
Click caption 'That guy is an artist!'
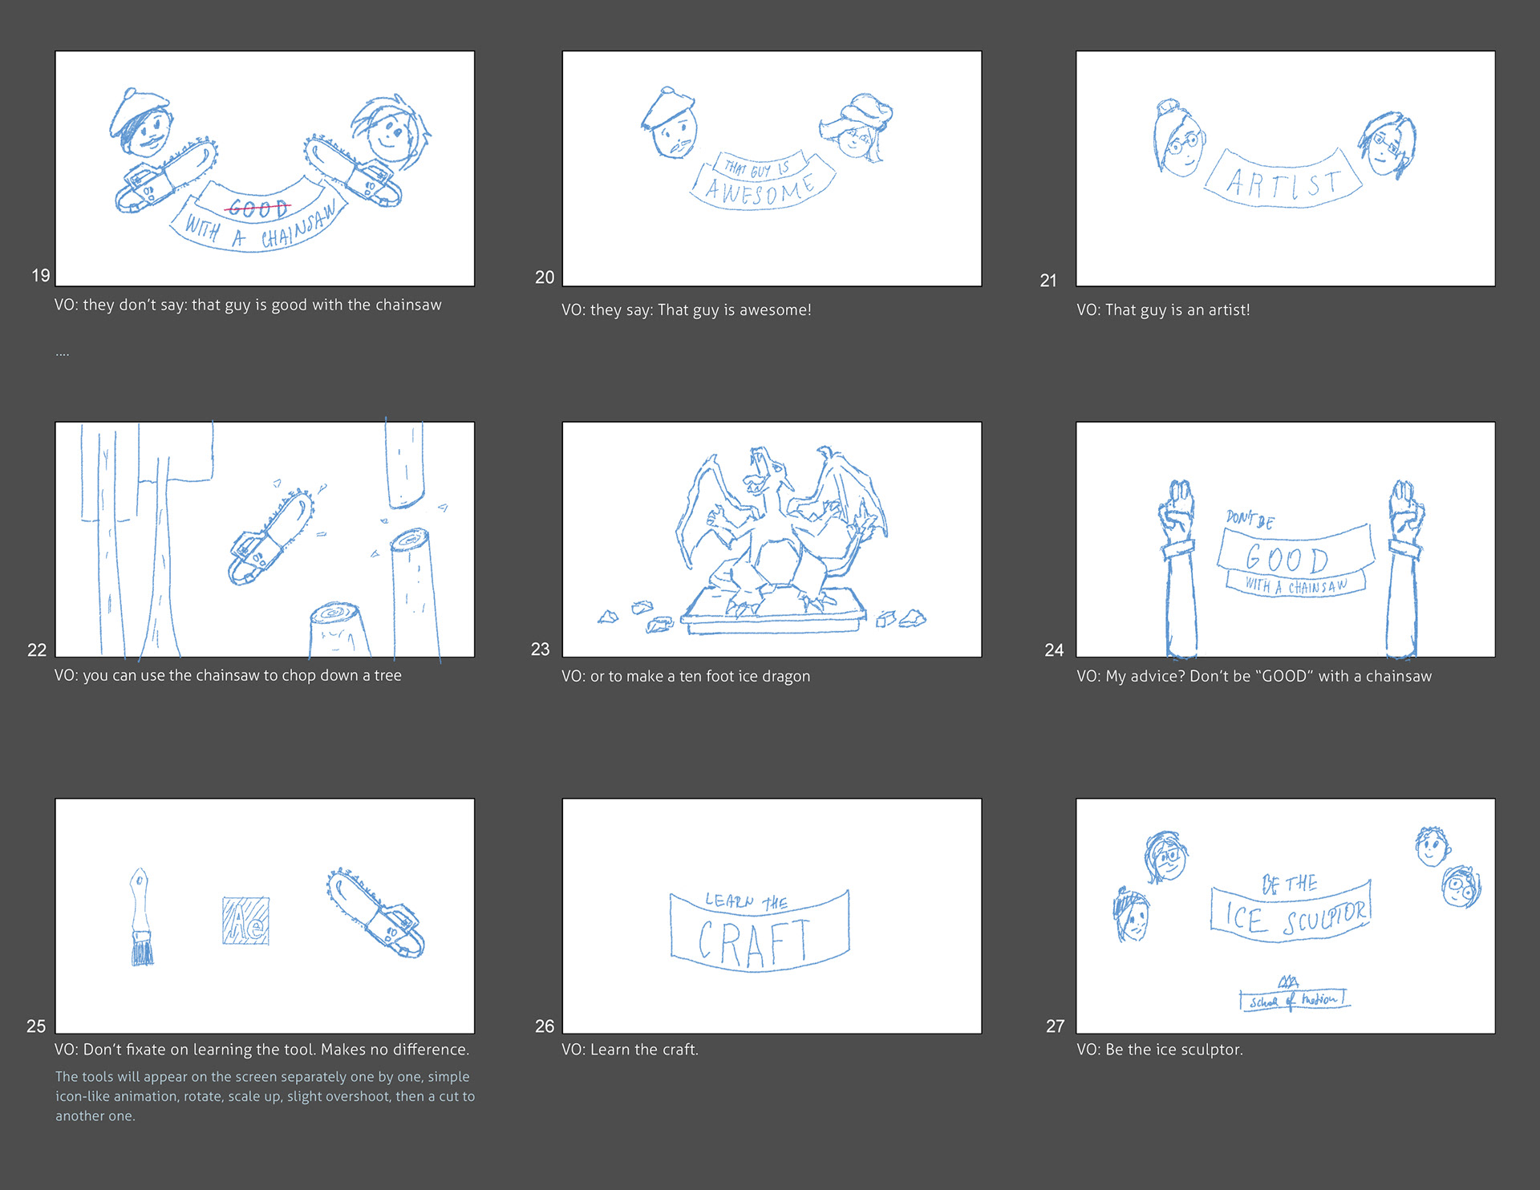[1163, 310]
